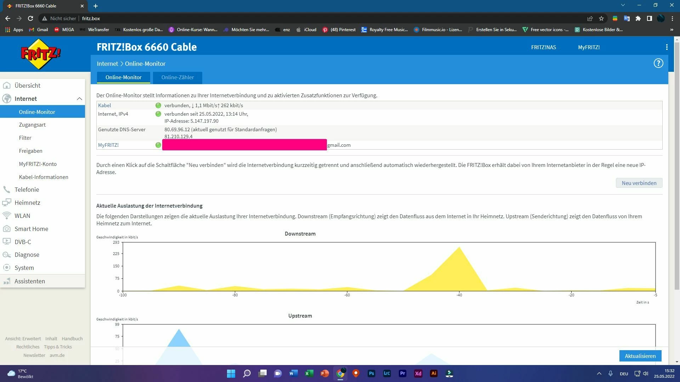Open Photoshop from the Windows taskbar
Screen dimensions: 680x382
click(371, 374)
